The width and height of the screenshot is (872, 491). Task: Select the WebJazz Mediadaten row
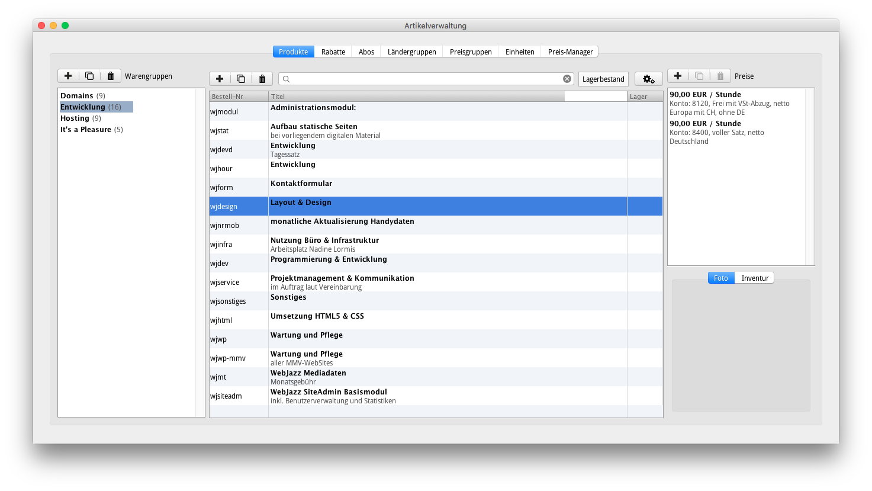(436, 377)
